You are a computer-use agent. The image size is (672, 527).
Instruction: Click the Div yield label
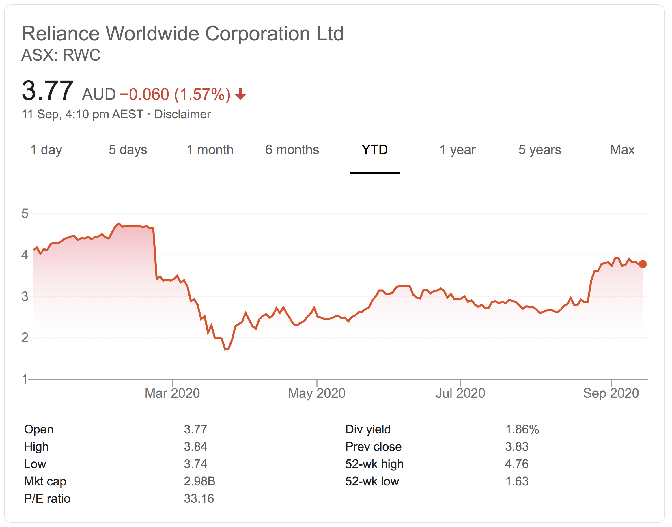coord(369,430)
